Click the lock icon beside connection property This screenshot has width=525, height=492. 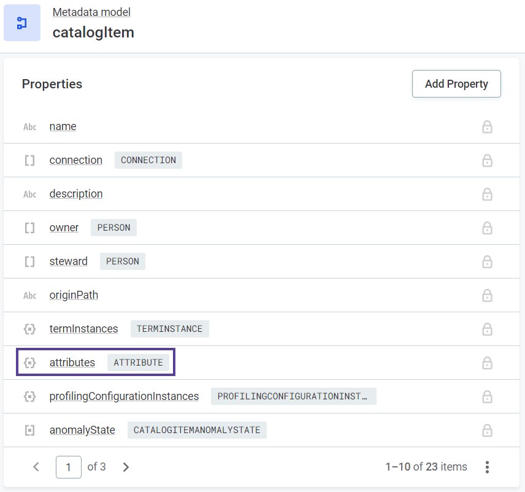point(487,161)
